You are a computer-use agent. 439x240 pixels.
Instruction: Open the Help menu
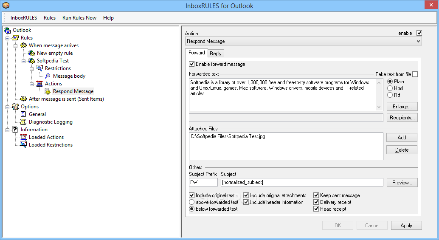[x=108, y=18]
